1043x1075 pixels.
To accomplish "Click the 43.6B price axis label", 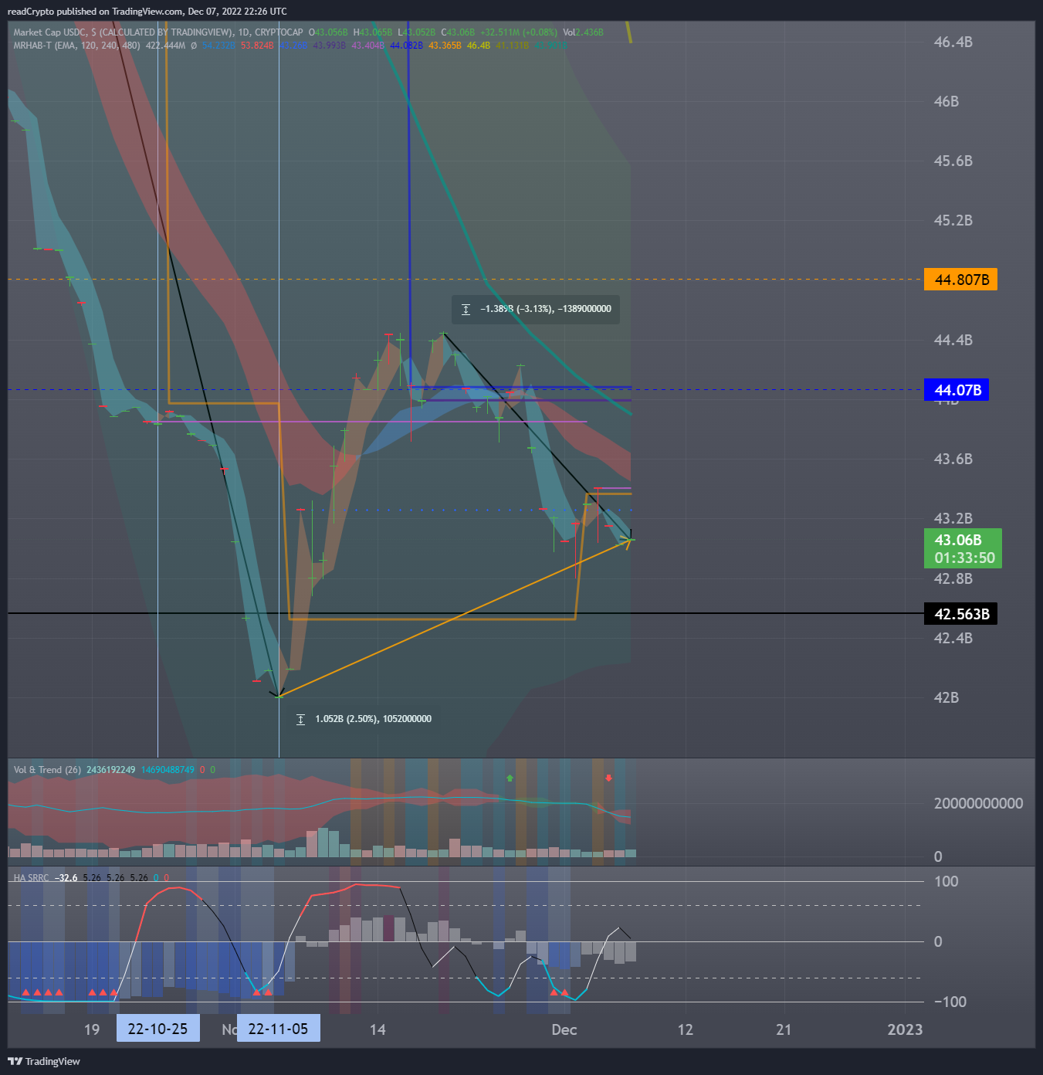I will pos(953,459).
